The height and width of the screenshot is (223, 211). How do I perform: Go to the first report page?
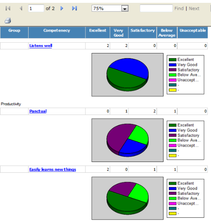click(x=8, y=8)
